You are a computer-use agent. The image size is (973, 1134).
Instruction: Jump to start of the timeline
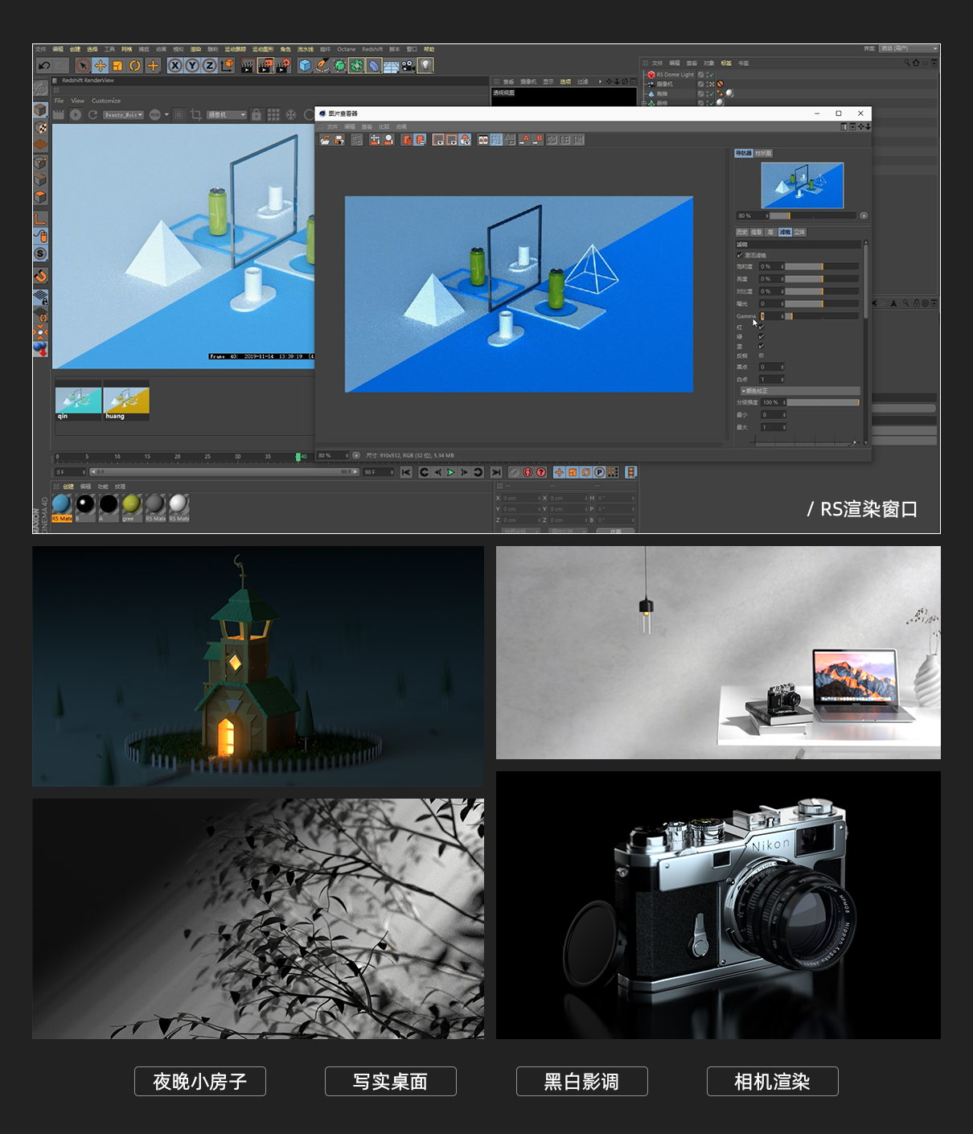tap(406, 472)
